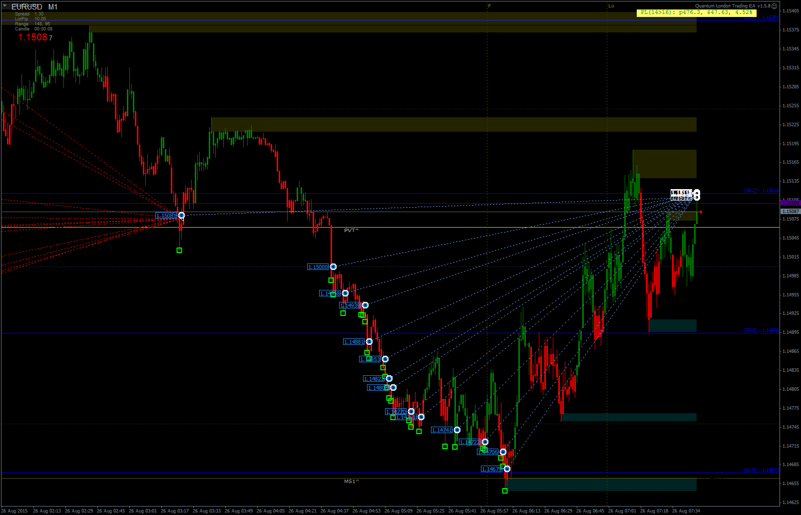801x515 pixels.
Task: Select the trade entry marker at 1.14706
Action: (503, 452)
